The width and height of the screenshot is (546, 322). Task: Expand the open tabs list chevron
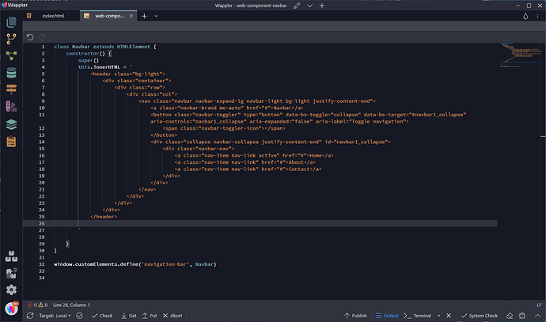click(x=156, y=16)
